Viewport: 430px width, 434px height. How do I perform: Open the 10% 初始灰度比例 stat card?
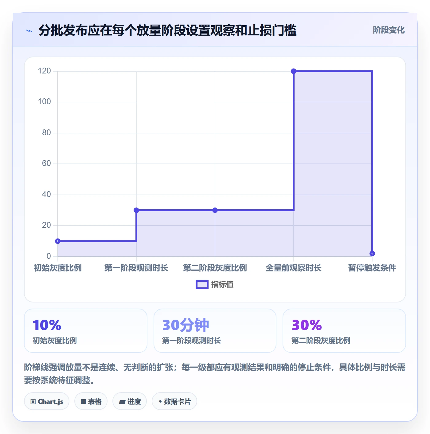tap(86, 331)
